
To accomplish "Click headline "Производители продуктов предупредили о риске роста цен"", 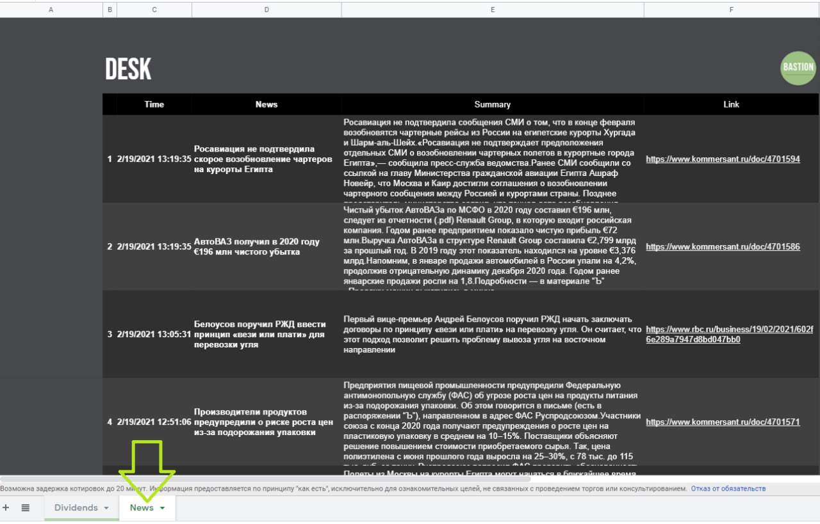I will pos(266,422).
